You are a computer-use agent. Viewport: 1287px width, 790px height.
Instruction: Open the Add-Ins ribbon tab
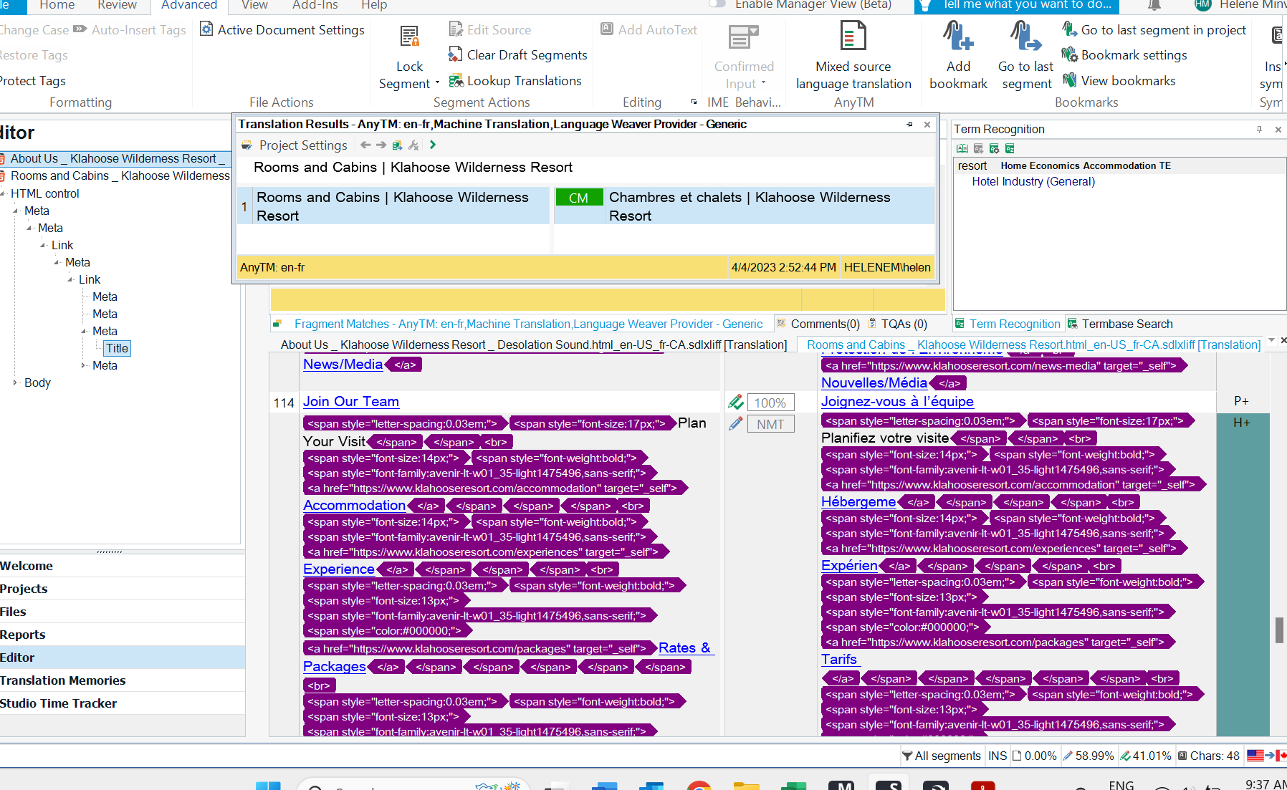pos(315,5)
